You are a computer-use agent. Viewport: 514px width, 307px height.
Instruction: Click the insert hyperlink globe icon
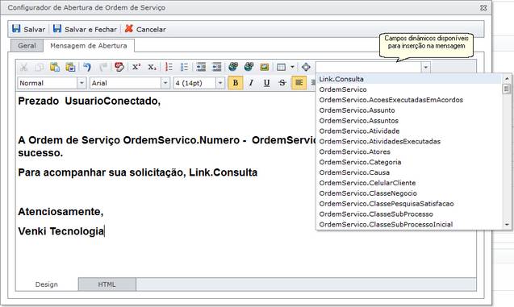pyautogui.click(x=233, y=67)
